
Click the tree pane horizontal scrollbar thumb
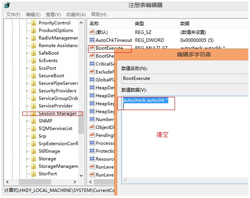[x=35, y=182]
